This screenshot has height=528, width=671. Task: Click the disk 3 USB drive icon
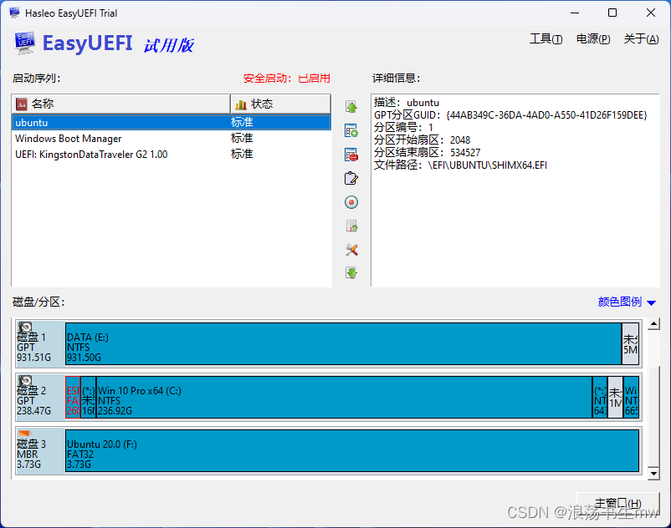click(25, 434)
